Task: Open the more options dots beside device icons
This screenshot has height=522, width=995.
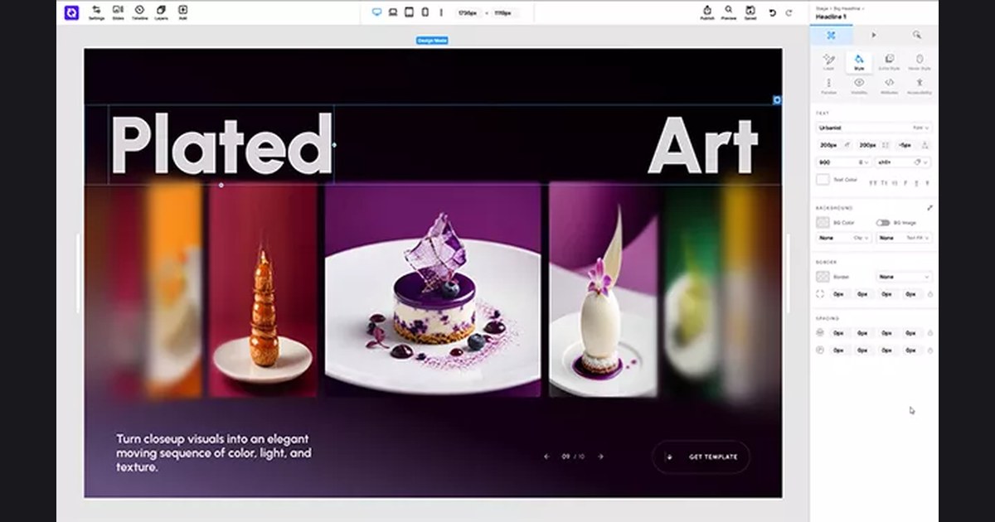Action: (440, 12)
